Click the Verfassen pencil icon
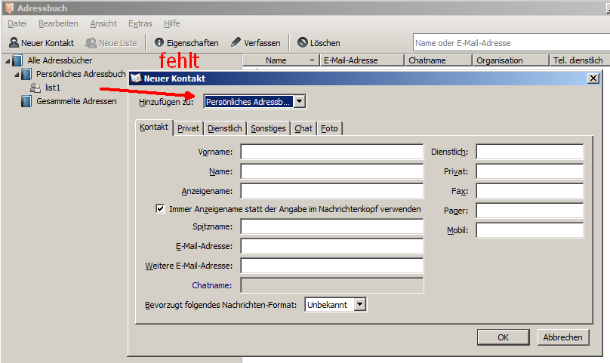 pos(236,43)
